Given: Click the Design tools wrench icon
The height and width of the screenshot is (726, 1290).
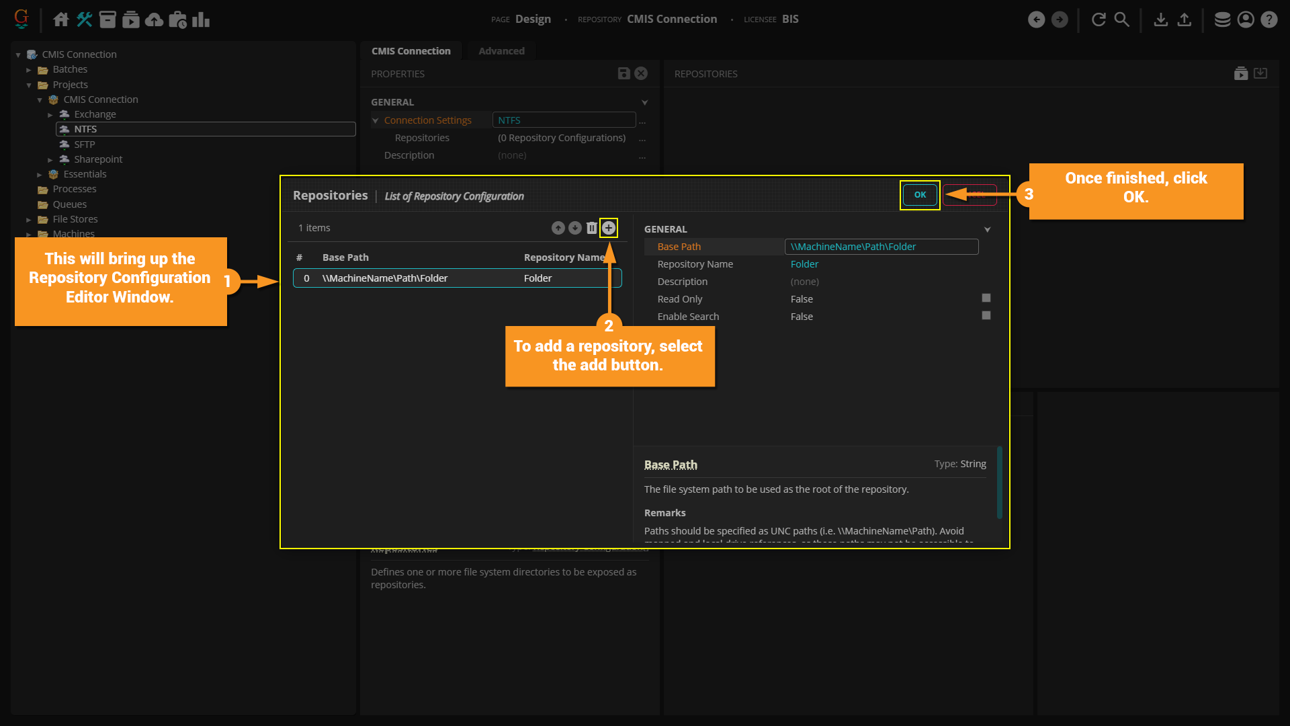Looking at the screenshot, I should pyautogui.click(x=84, y=19).
